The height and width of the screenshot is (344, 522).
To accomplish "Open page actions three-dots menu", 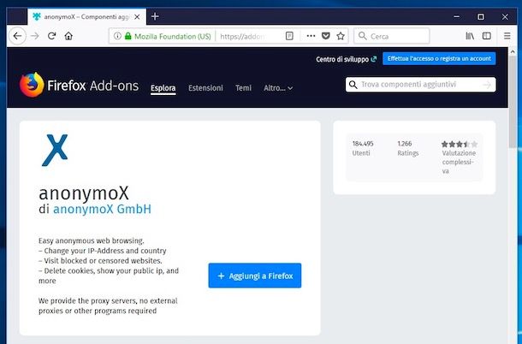I will pyautogui.click(x=311, y=36).
